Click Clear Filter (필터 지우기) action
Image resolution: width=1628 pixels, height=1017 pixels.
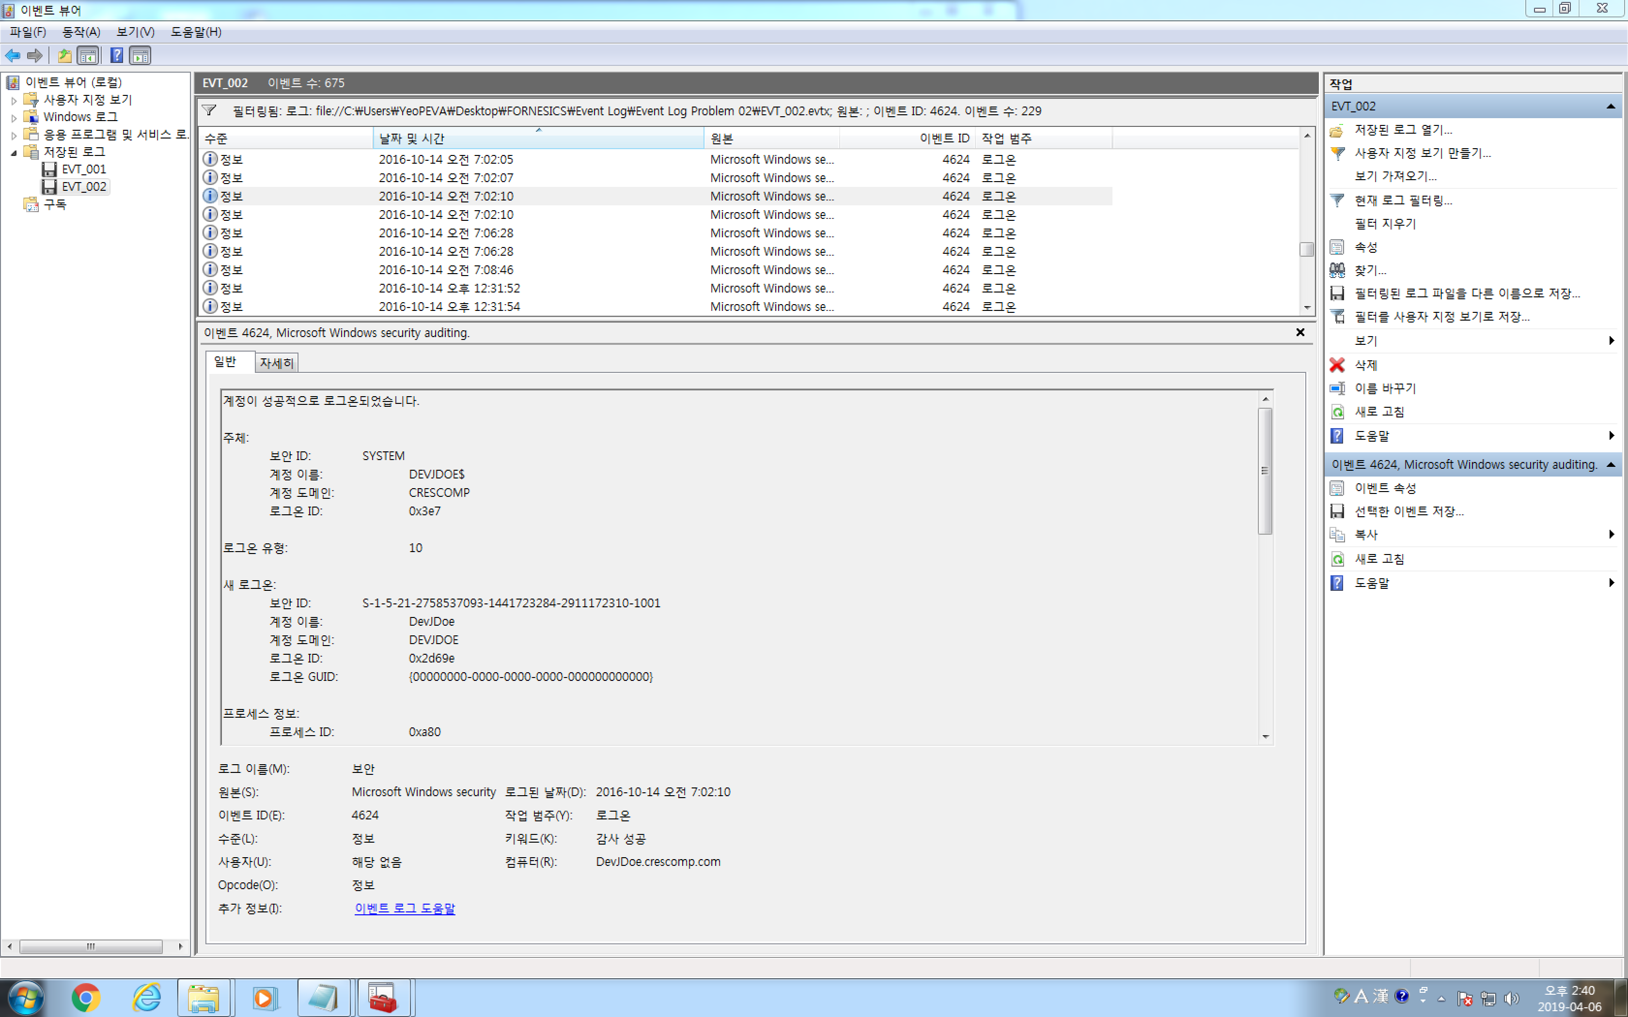(1384, 224)
